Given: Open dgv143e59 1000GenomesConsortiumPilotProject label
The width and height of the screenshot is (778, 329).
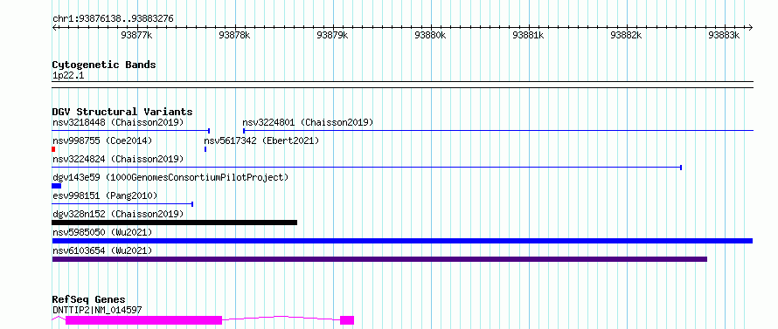Looking at the screenshot, I should pos(170,177).
